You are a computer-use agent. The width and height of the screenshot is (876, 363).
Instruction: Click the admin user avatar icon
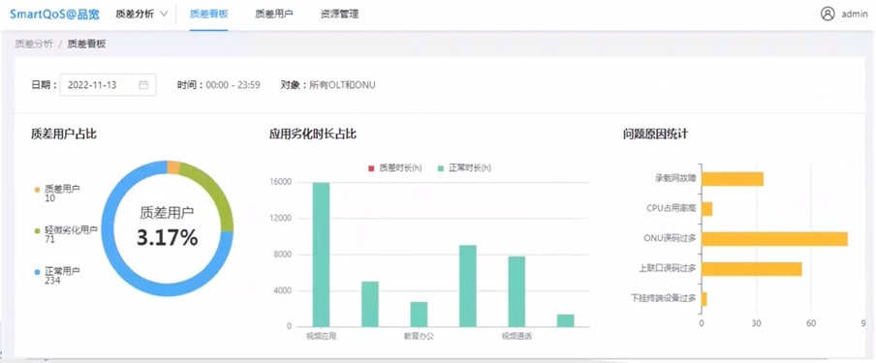click(x=828, y=14)
